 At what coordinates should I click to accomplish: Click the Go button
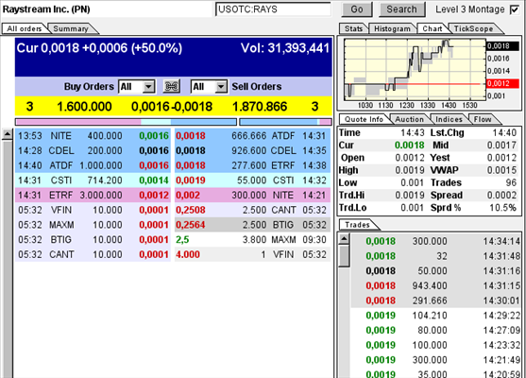pyautogui.click(x=357, y=9)
